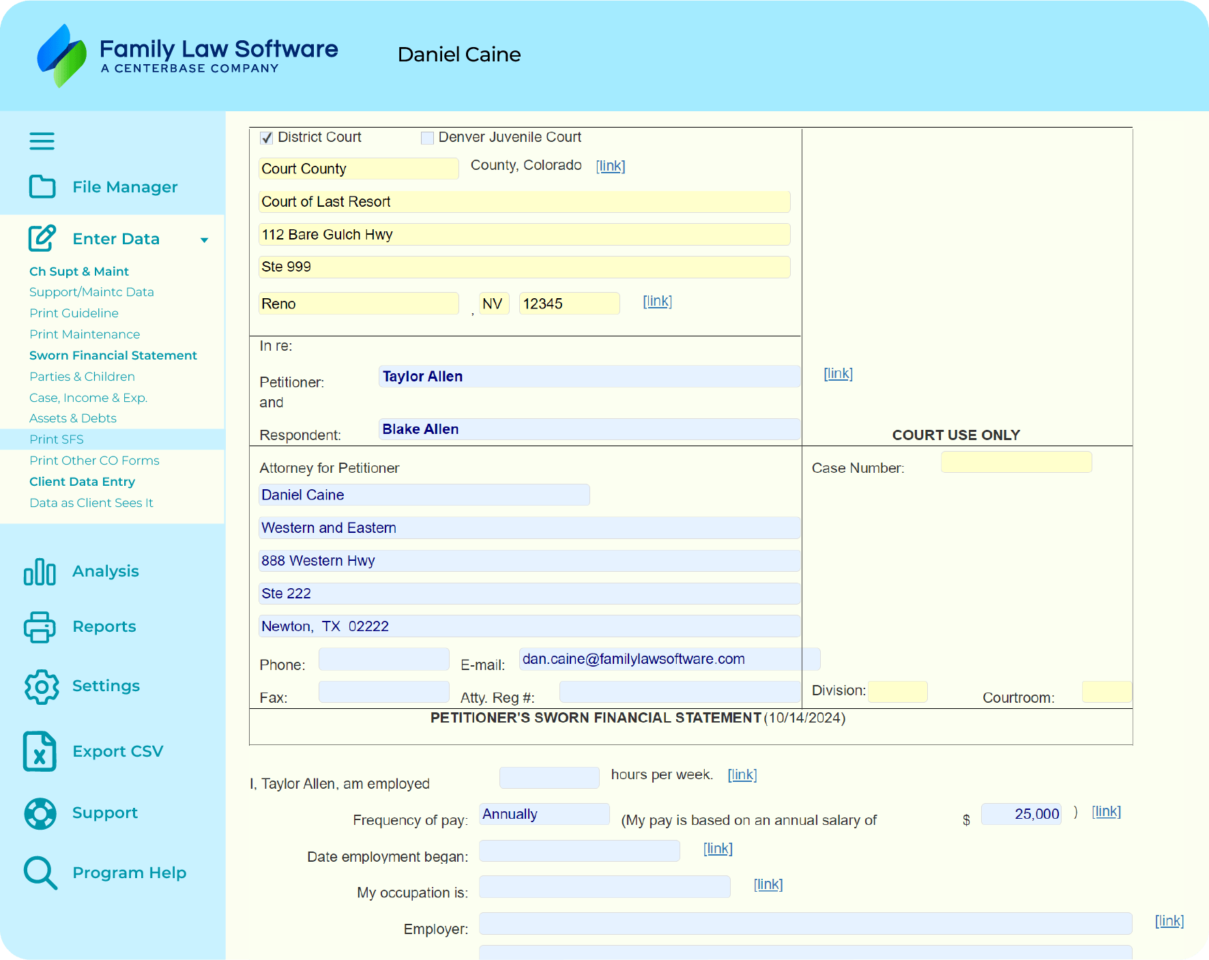1209x960 pixels.
Task: Open the Frequency of pay dropdown
Action: [x=544, y=814]
